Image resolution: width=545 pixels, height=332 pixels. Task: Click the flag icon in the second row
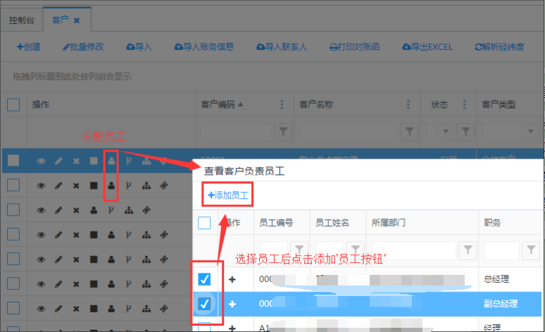pyautogui.click(x=128, y=186)
